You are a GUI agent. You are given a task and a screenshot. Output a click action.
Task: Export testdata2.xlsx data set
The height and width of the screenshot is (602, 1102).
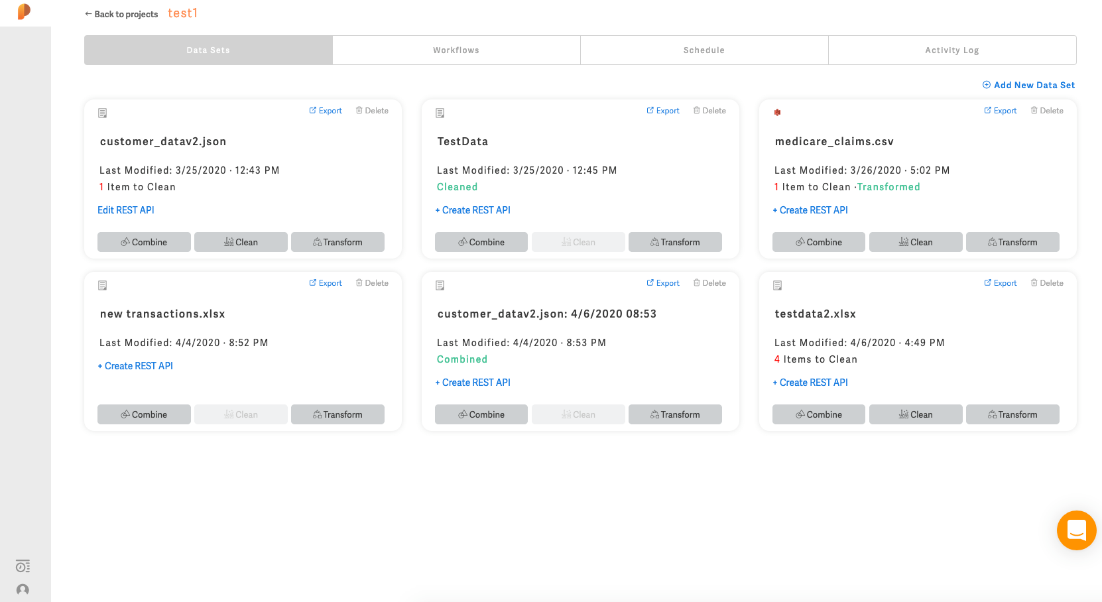(1001, 283)
